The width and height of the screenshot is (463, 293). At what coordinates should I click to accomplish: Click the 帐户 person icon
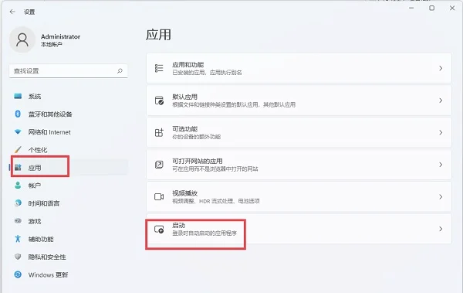[x=18, y=186]
